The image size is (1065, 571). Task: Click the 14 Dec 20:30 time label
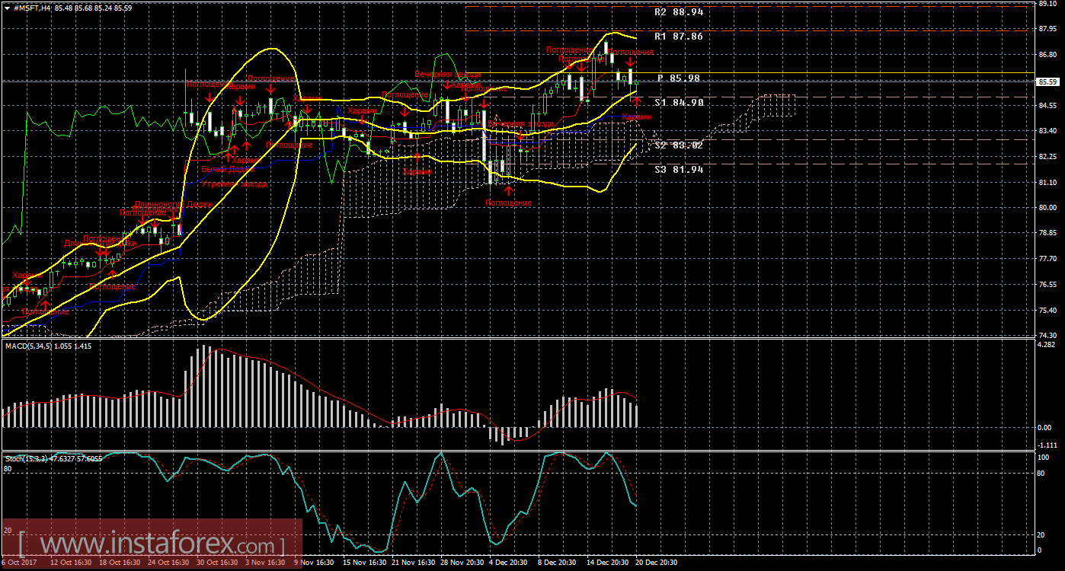[607, 563]
